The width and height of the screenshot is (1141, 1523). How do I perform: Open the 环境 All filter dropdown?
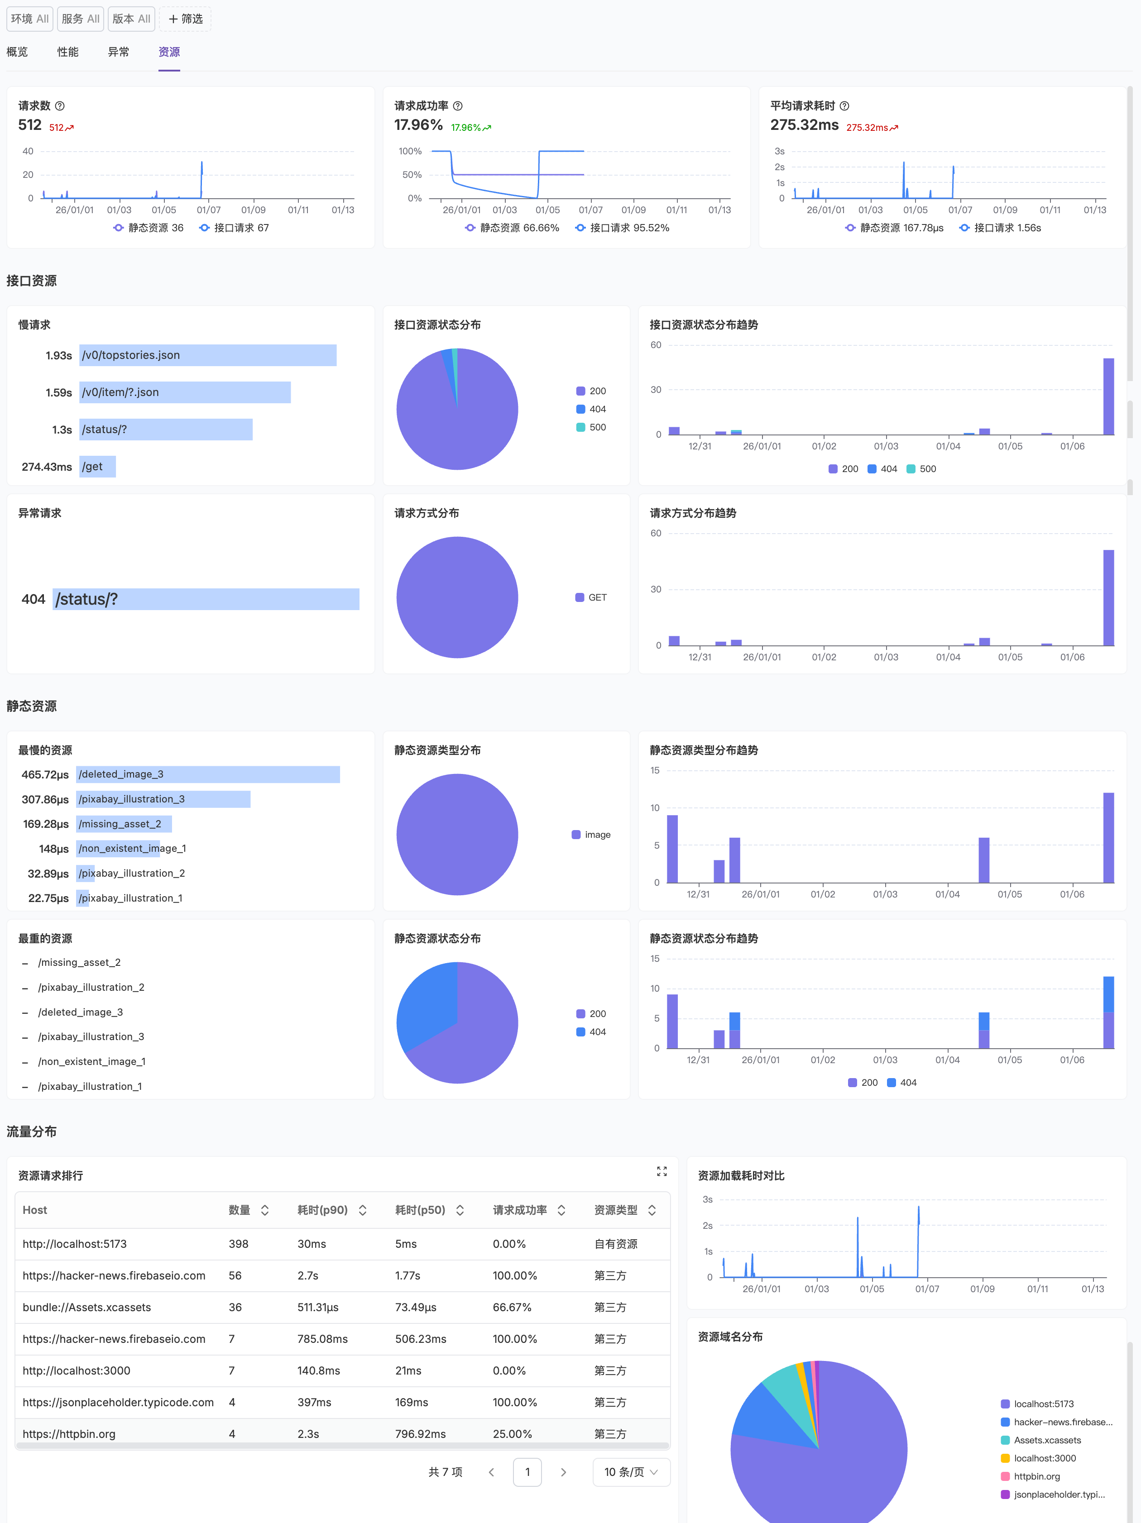coord(29,19)
